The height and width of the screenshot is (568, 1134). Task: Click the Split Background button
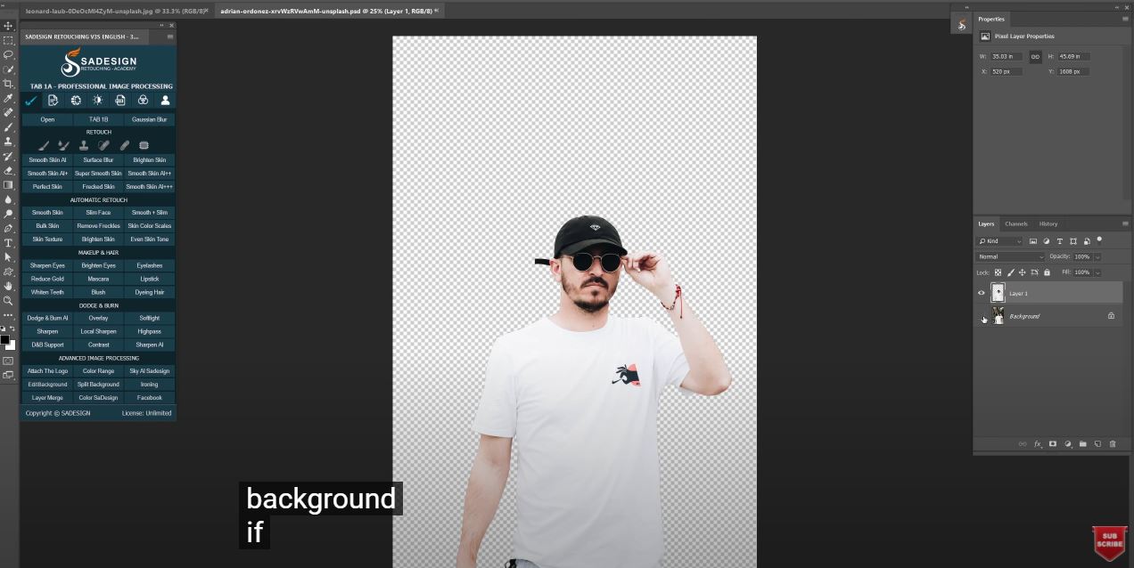coord(98,385)
